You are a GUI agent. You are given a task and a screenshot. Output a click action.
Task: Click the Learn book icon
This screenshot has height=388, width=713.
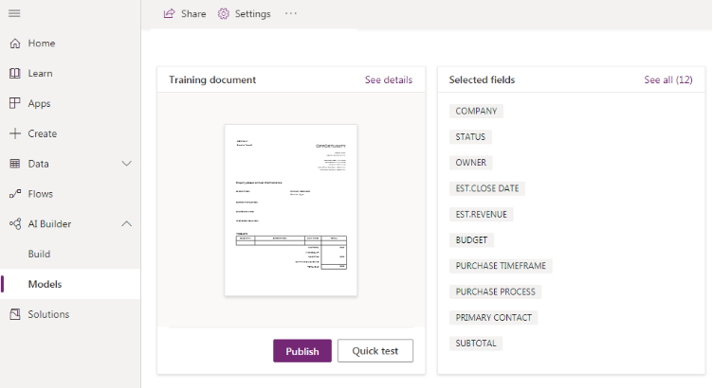[x=15, y=73]
